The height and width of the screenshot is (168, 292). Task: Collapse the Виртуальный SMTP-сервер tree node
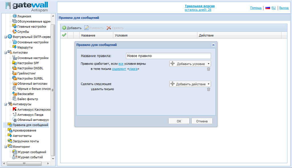(x=6, y=37)
